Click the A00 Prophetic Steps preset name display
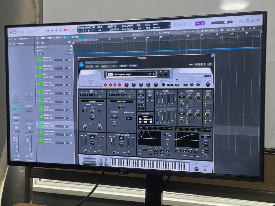This screenshot has height=206, width=275. pos(122,74)
